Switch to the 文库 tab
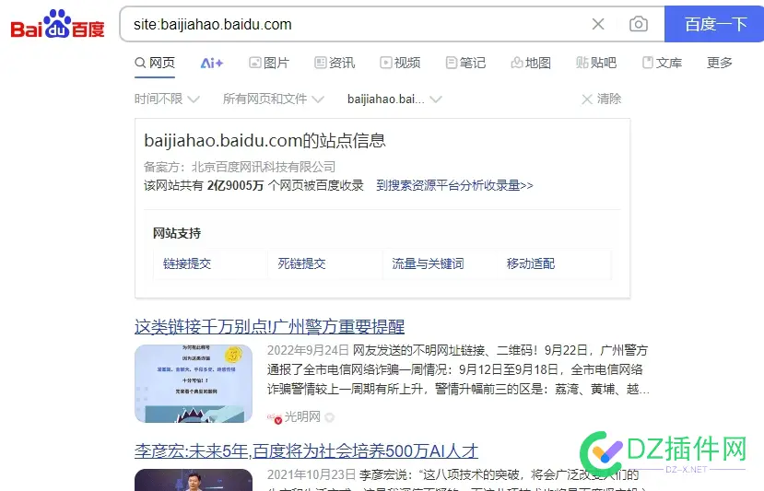Viewport: 764px width, 491px height. point(662,63)
